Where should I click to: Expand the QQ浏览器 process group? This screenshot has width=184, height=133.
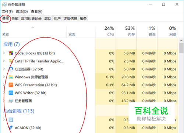pyautogui.click(x=4, y=69)
